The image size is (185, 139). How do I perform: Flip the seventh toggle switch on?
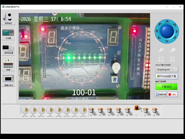[146, 110]
